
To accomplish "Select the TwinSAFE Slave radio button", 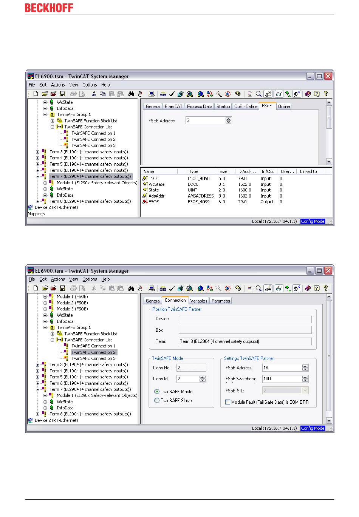I will pos(157,401).
